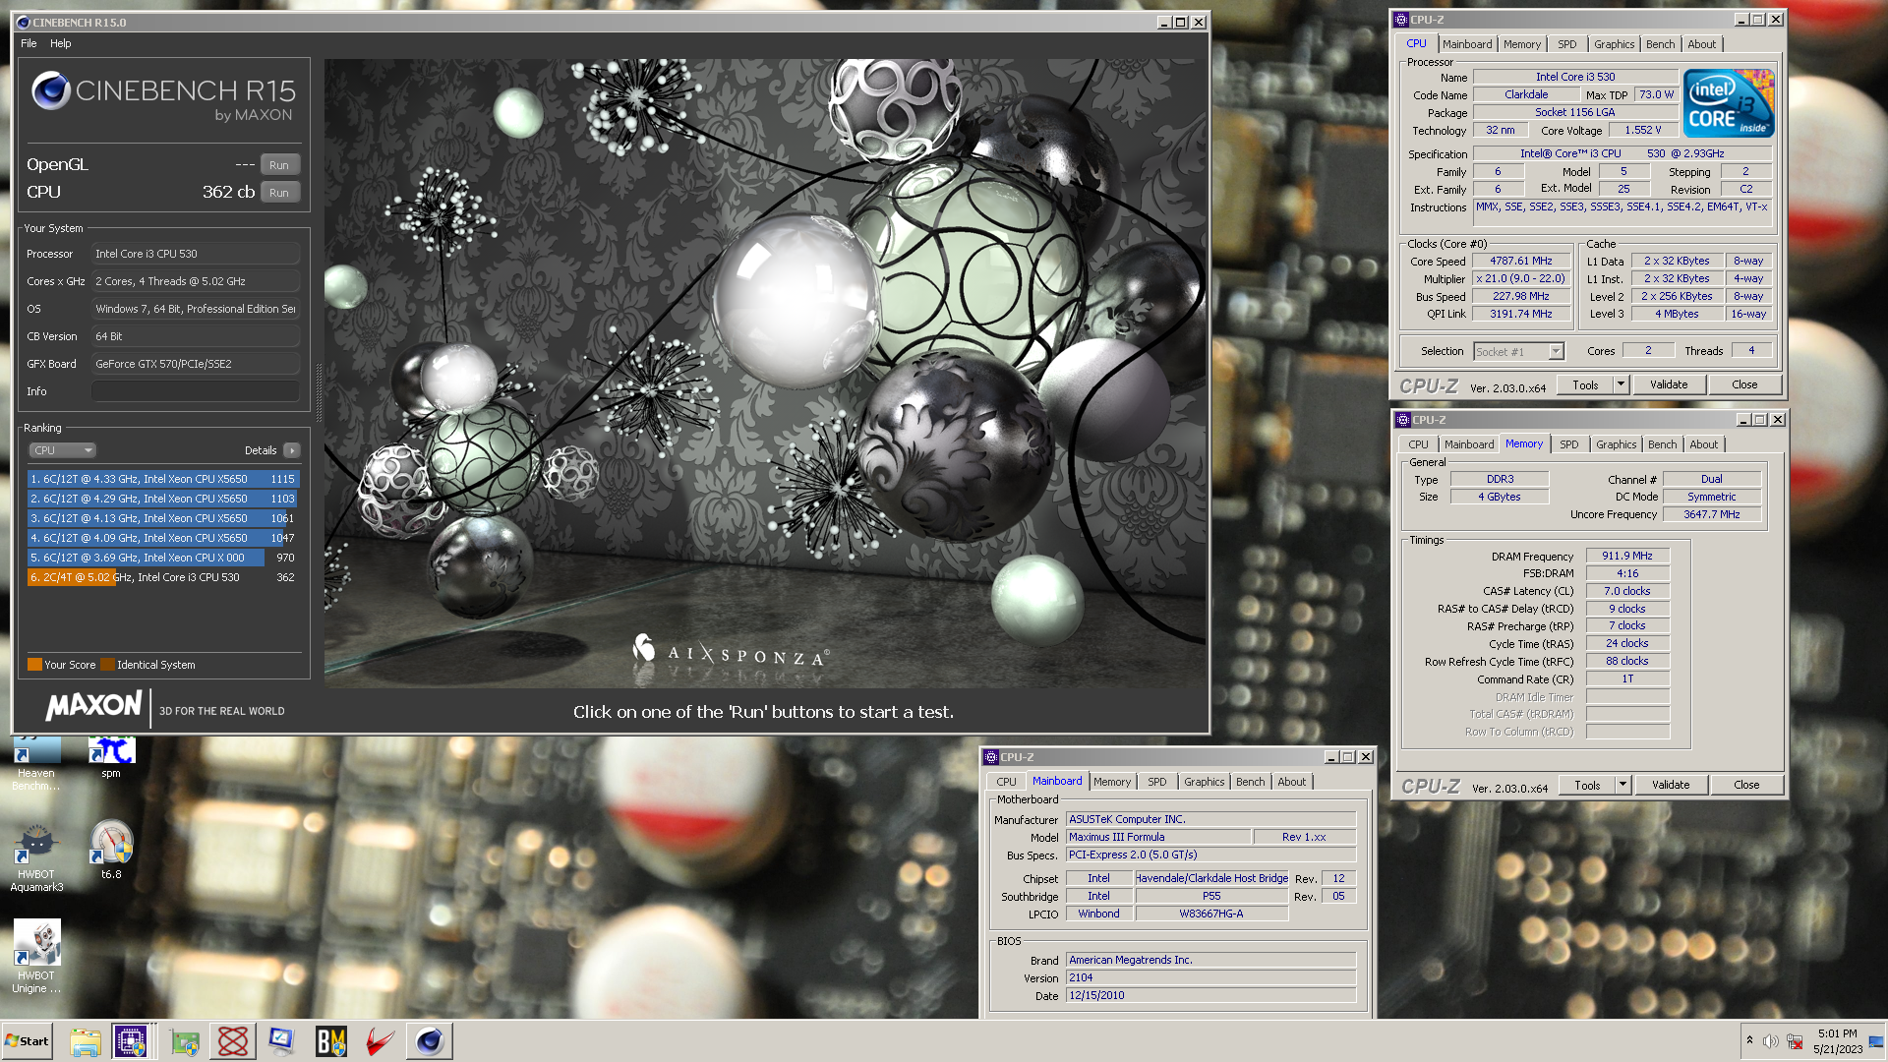The width and height of the screenshot is (1888, 1062).
Task: Switch to Cinebench taskbar button
Action: pos(430,1041)
